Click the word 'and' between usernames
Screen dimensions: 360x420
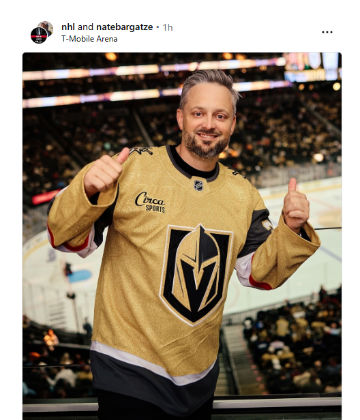pyautogui.click(x=85, y=27)
